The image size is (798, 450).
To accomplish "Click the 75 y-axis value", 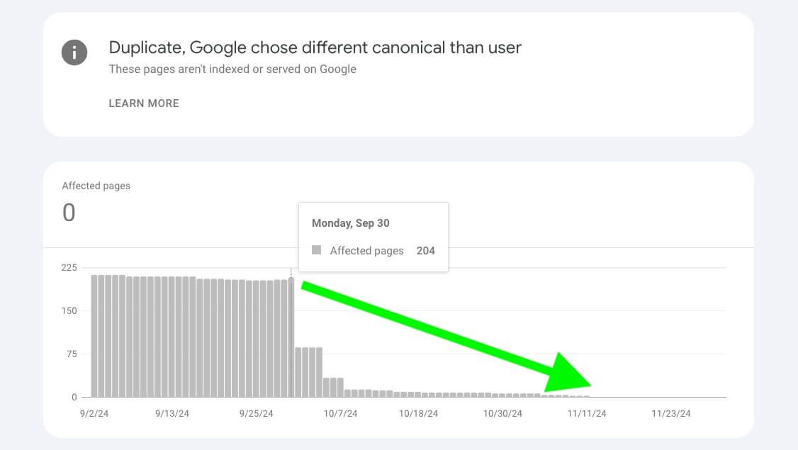I will [x=71, y=354].
